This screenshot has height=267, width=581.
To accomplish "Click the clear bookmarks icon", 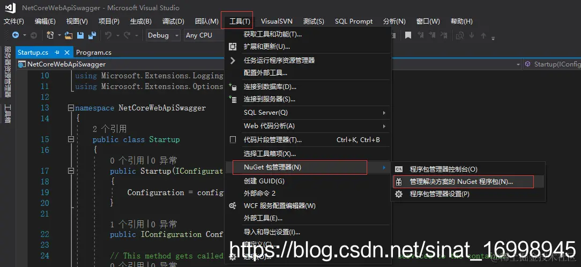I will [x=444, y=35].
